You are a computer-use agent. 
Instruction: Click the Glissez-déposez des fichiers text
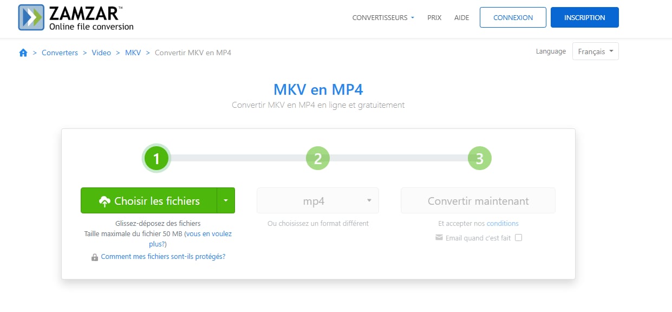[158, 223]
